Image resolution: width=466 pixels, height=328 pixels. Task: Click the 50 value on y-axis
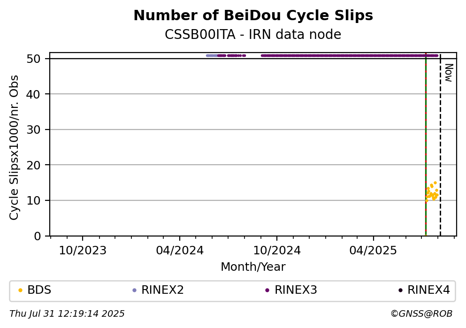(34, 59)
